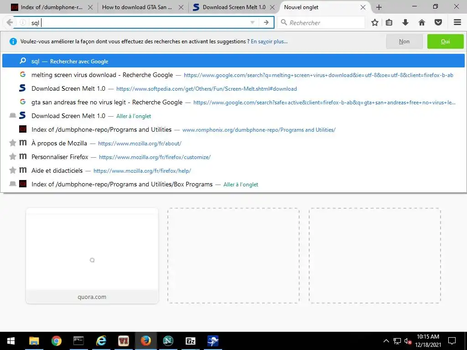Select Download Screen Melt Aller à l'onglet row
Screen dimensions: 467x350
(x=233, y=116)
